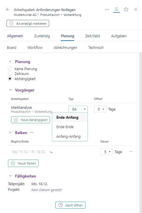Open the Offset days dropdown
This screenshot has height=213, width=142.
pyautogui.click(x=100, y=109)
